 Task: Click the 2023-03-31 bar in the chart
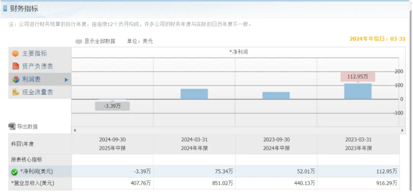click(x=358, y=91)
